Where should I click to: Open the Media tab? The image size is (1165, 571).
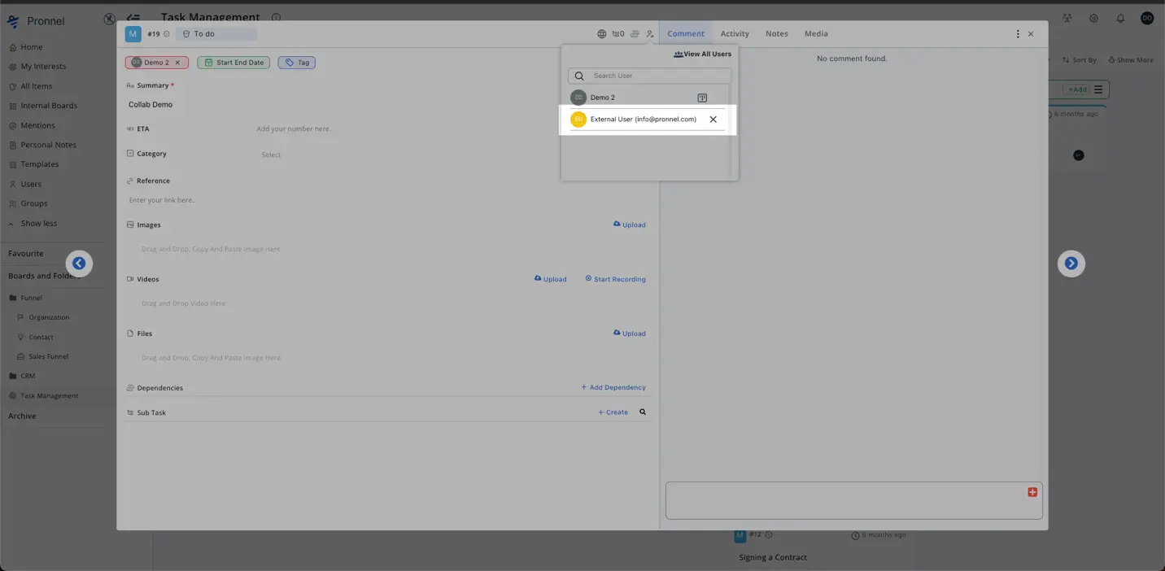click(816, 34)
